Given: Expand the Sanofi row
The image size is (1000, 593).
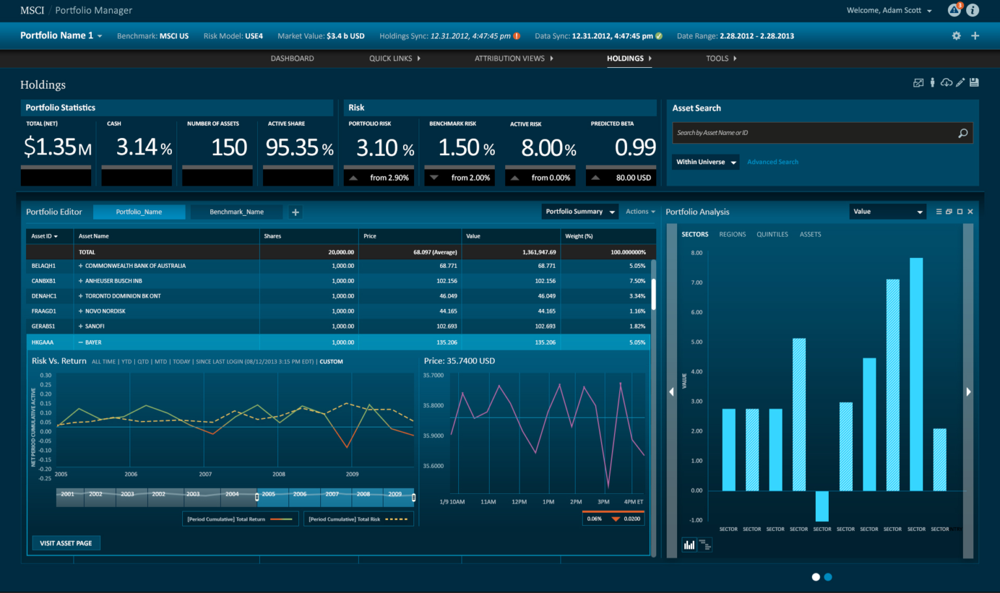Looking at the screenshot, I should click(x=81, y=326).
